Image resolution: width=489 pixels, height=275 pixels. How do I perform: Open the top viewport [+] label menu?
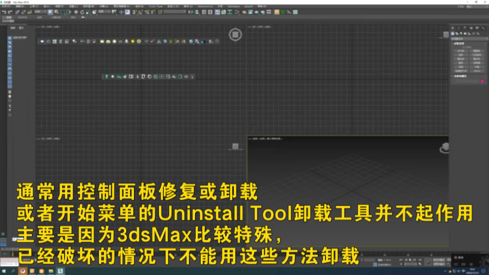pos(38,27)
